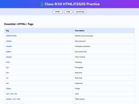Select the [JavaScript] tab button
Image resolution: width=139 pixels, height=104 pixels.
[80, 12]
